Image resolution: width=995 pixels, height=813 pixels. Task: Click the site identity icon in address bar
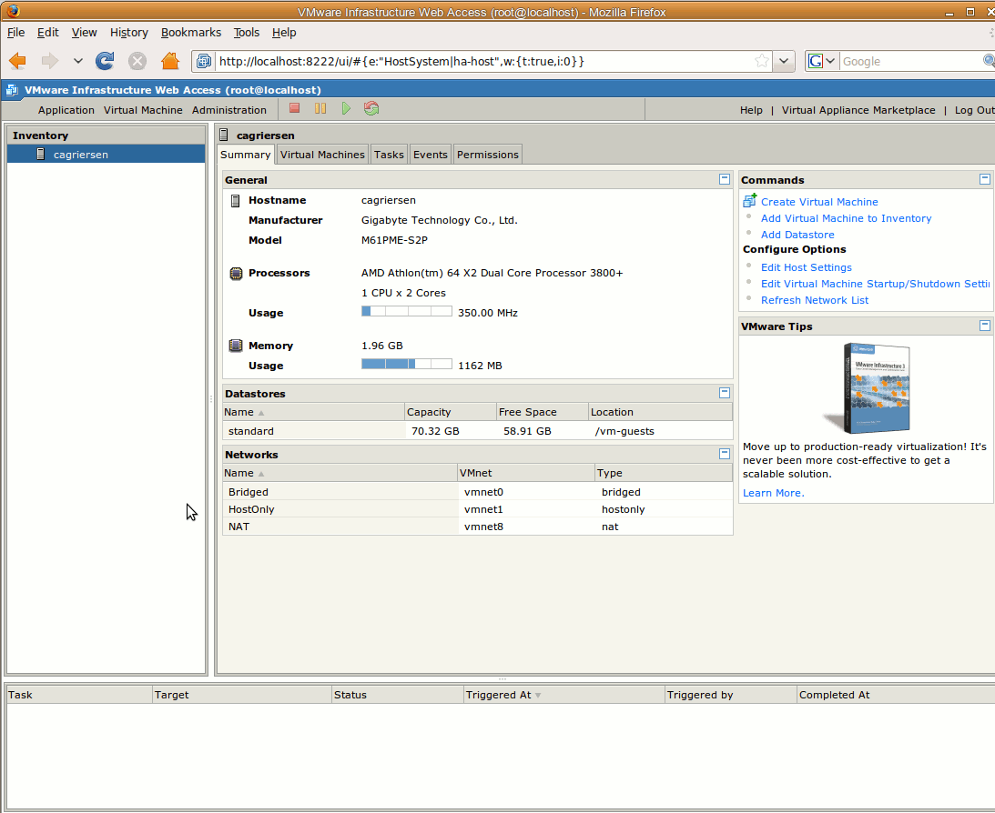(x=204, y=62)
